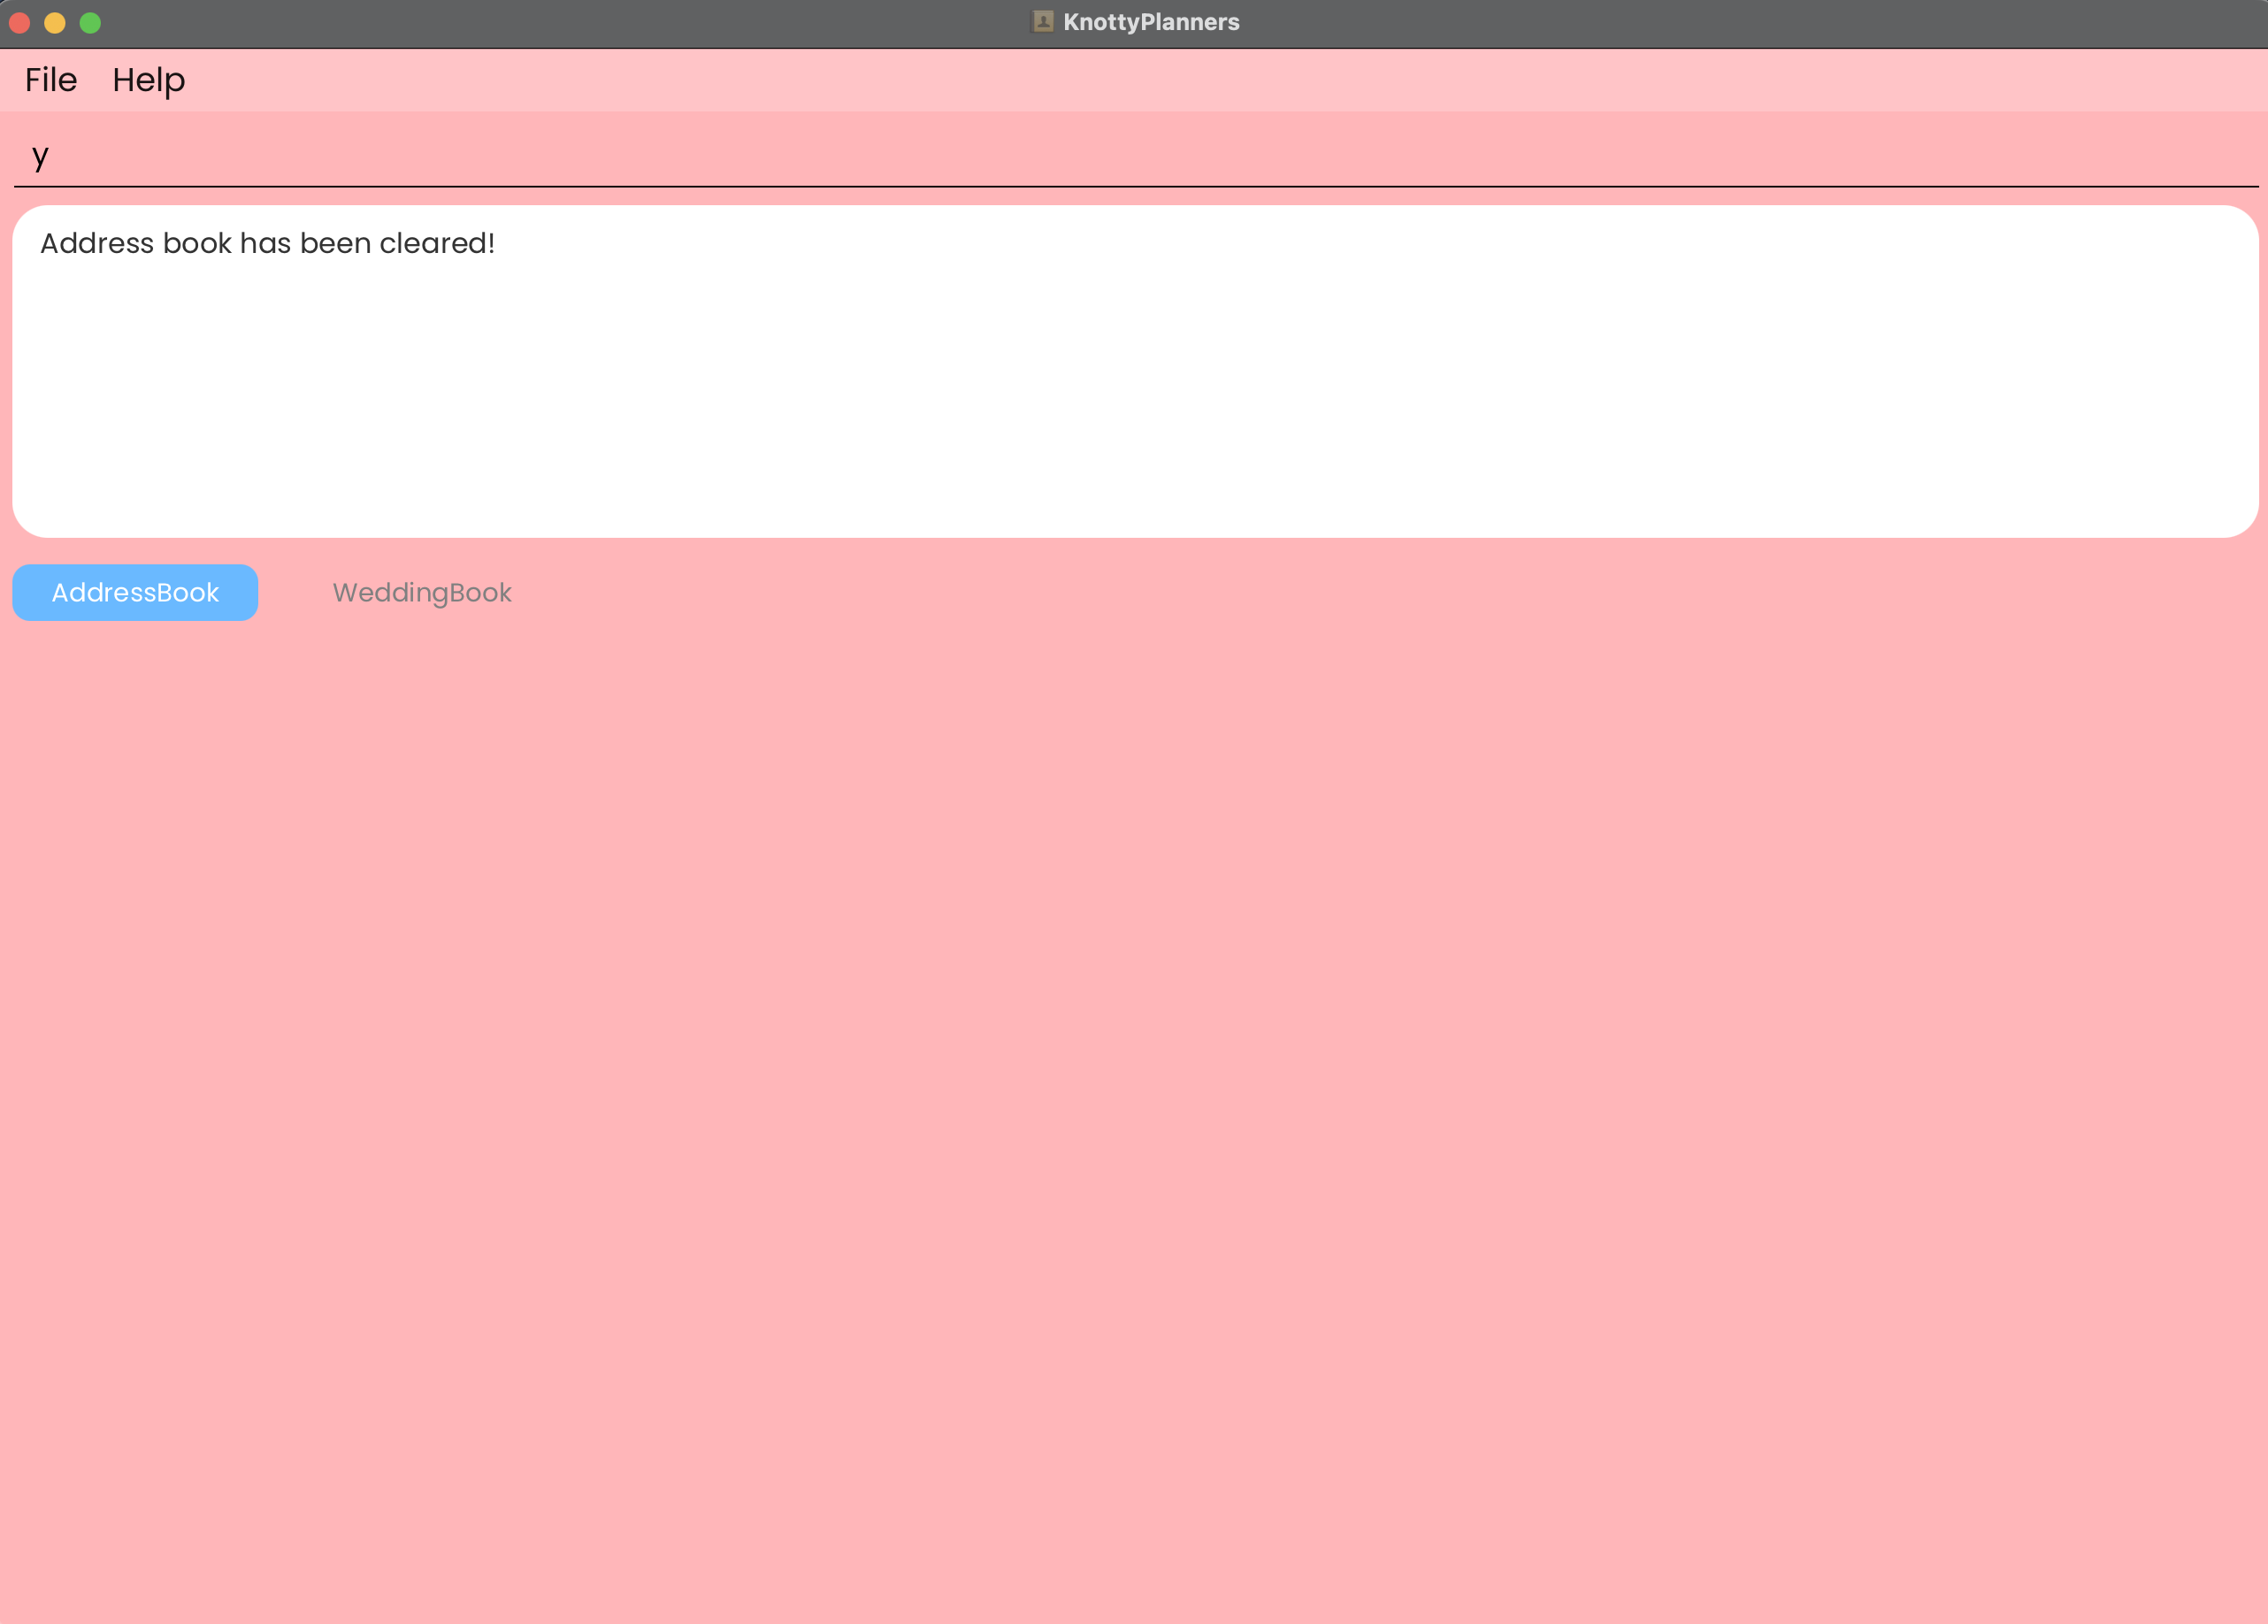Click the KnottyPlanners title text

click(1151, 22)
